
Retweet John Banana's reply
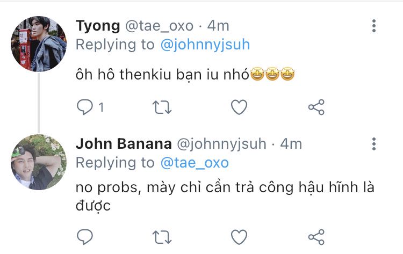tap(162, 237)
